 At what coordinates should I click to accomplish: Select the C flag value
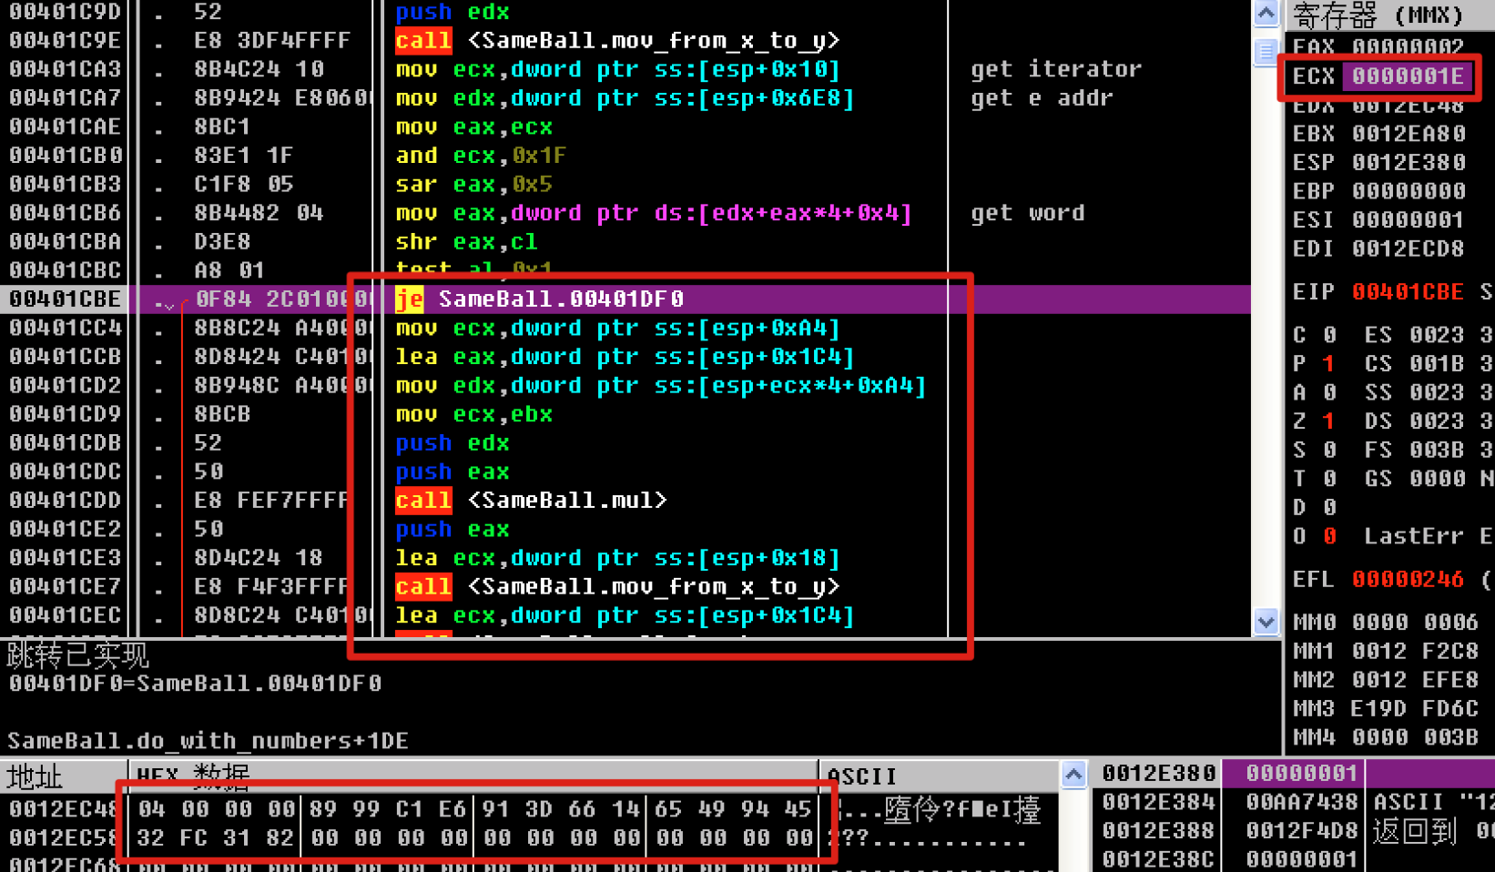tap(1328, 335)
